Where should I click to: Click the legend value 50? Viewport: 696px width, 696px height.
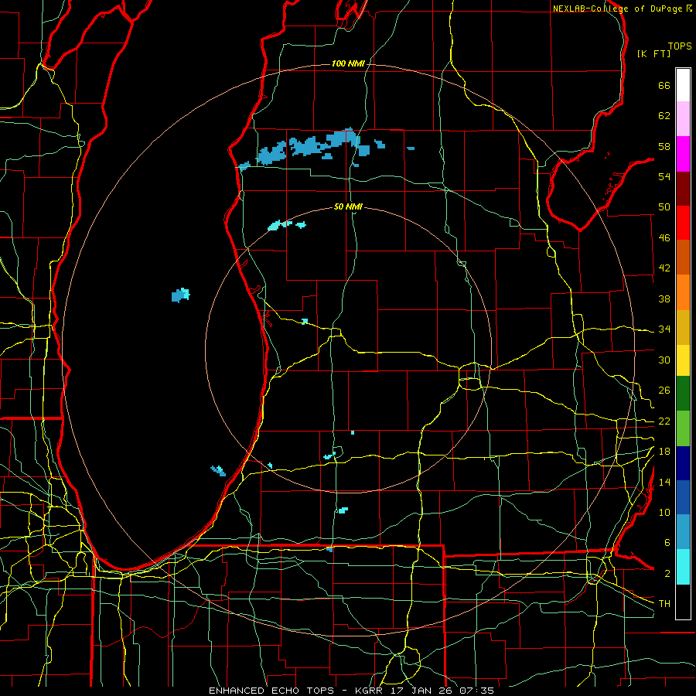pyautogui.click(x=664, y=207)
